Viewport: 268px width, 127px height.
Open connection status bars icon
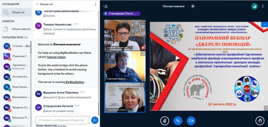(x=255, y=6)
